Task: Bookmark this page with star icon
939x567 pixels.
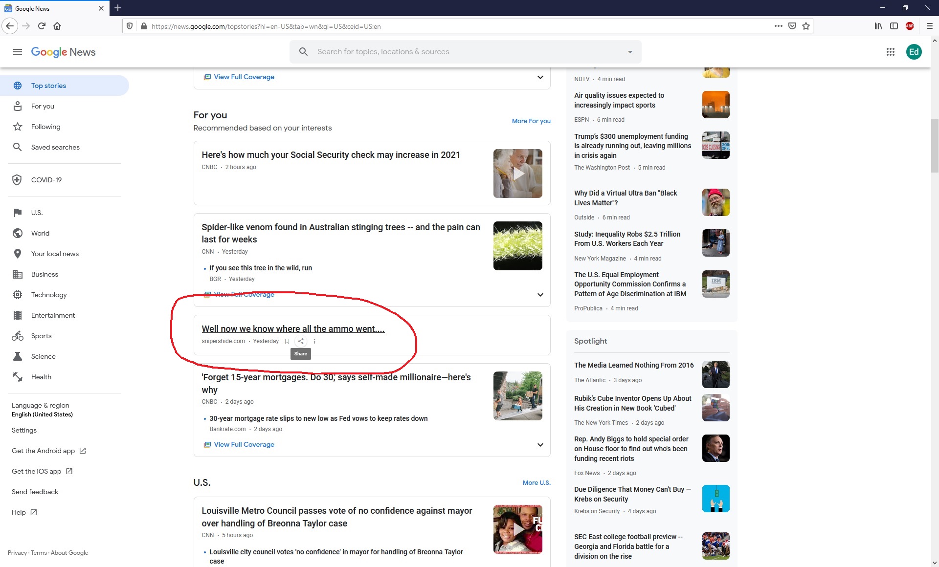Action: click(x=806, y=26)
